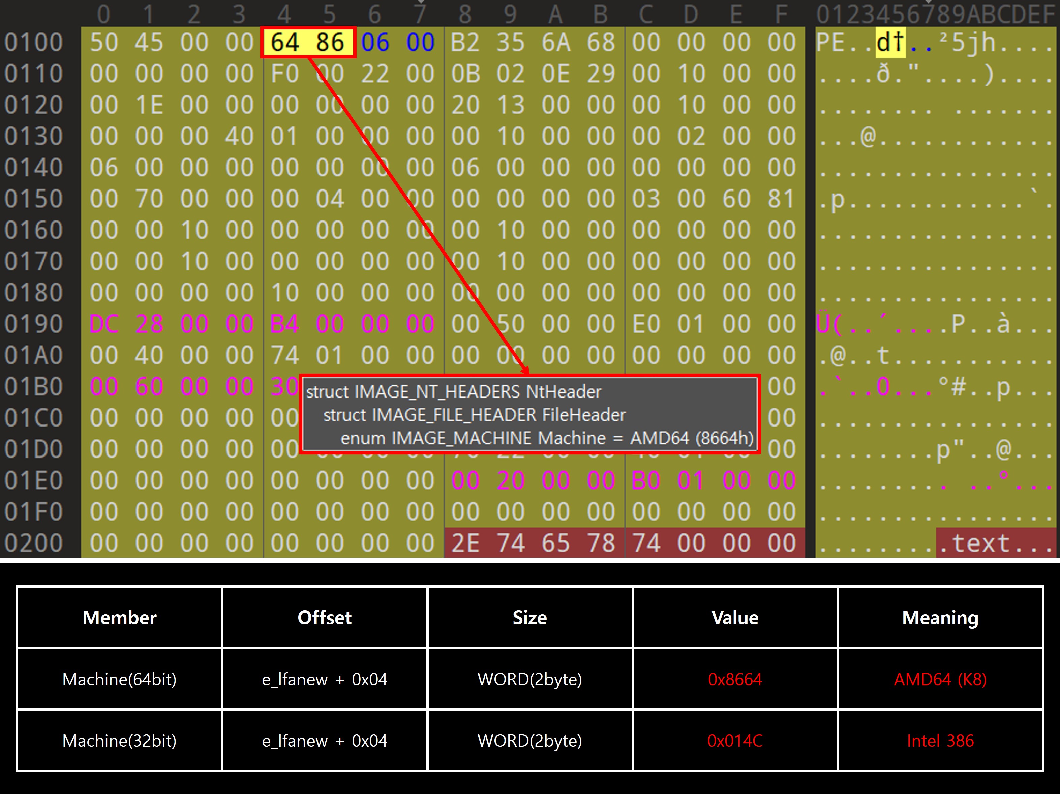Screen dimensions: 1060x794
Task: Select column header F in hex view
Action: (781, 14)
